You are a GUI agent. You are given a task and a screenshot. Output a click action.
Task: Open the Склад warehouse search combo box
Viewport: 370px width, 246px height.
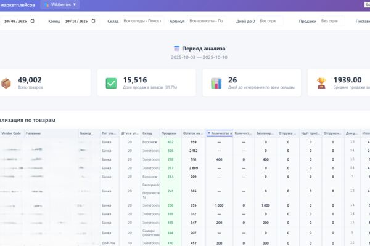pos(142,21)
